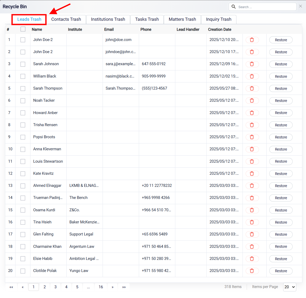Viewport: 306px width, 298px height.
Task: Go to next page with the » arrow
Action: (113, 287)
